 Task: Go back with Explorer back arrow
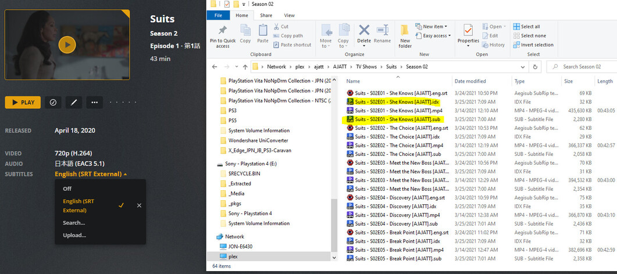tap(215, 66)
